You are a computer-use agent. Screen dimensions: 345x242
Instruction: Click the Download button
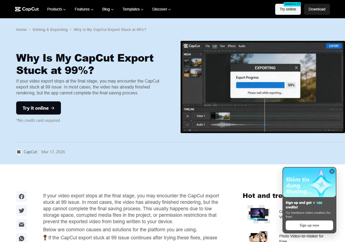click(317, 9)
